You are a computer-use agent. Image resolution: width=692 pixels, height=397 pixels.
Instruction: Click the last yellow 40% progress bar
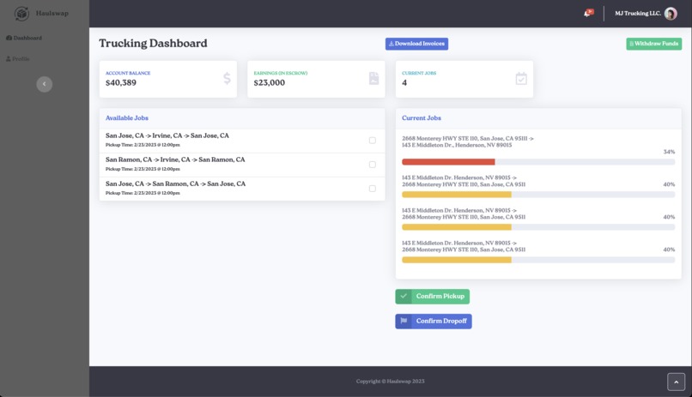[x=457, y=260]
